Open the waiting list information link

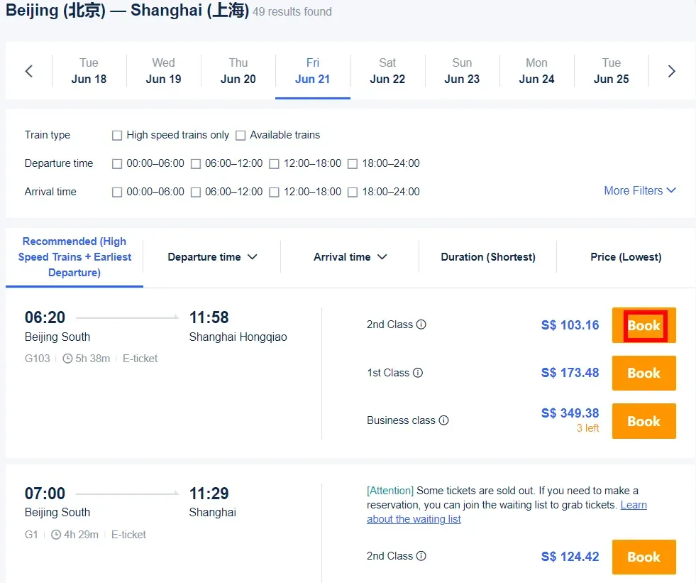click(x=414, y=518)
